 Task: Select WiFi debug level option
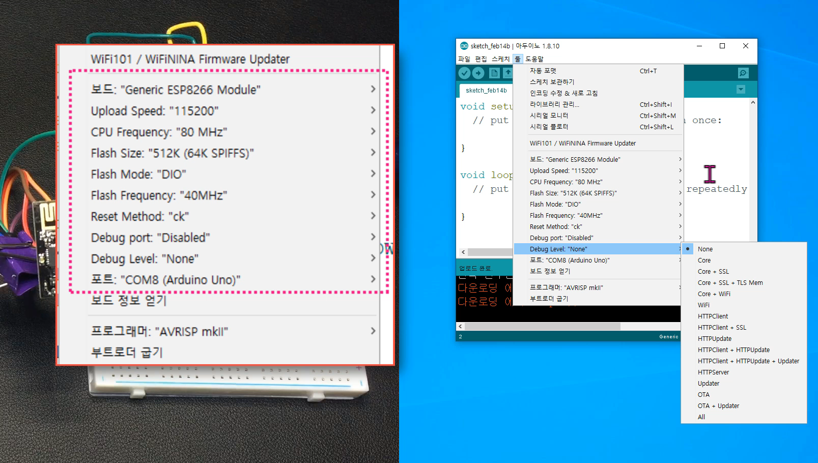[x=744, y=305]
